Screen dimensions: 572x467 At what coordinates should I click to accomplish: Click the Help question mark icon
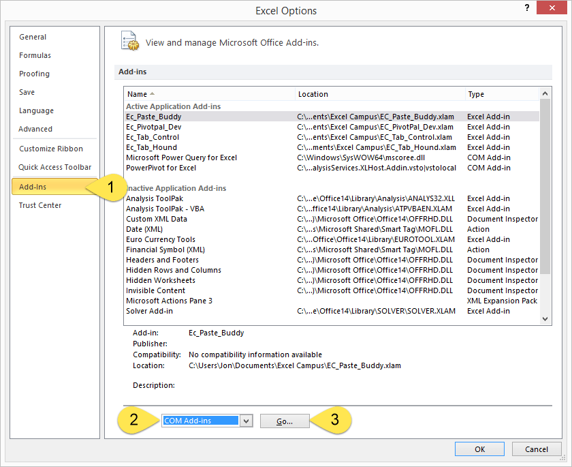click(527, 8)
